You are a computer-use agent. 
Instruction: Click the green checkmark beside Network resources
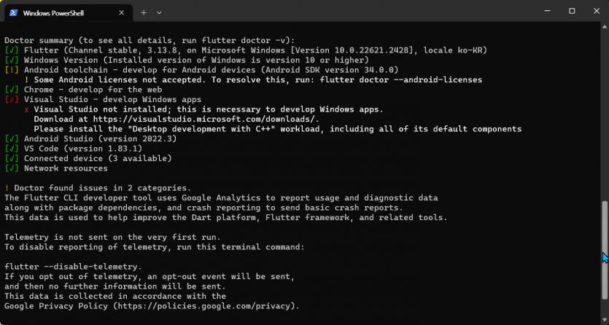click(x=12, y=168)
